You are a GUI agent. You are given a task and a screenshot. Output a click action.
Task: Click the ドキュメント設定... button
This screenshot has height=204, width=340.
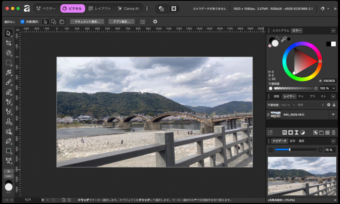[87, 22]
